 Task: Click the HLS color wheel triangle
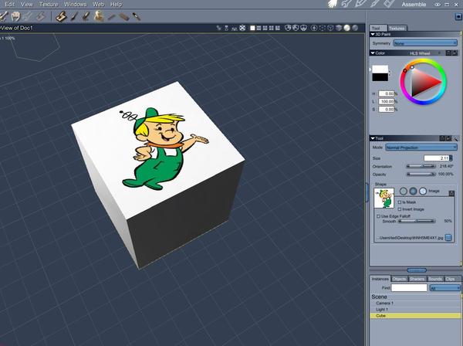coord(424,82)
